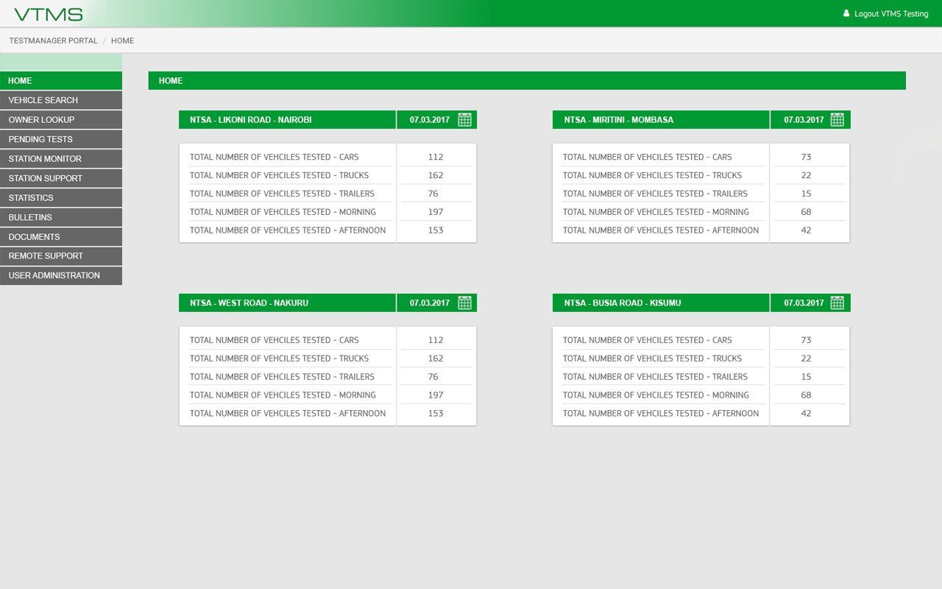Click Logout VTMS Testing link

(x=891, y=14)
